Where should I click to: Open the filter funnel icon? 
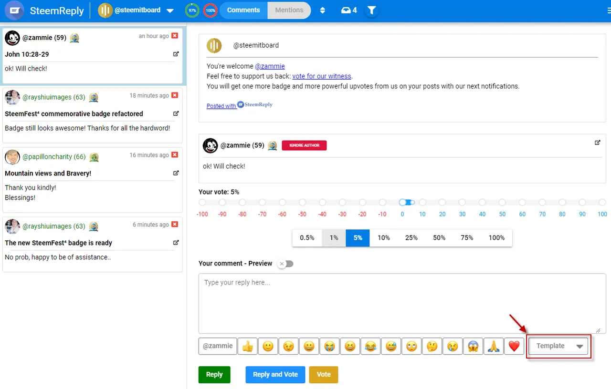pos(372,10)
